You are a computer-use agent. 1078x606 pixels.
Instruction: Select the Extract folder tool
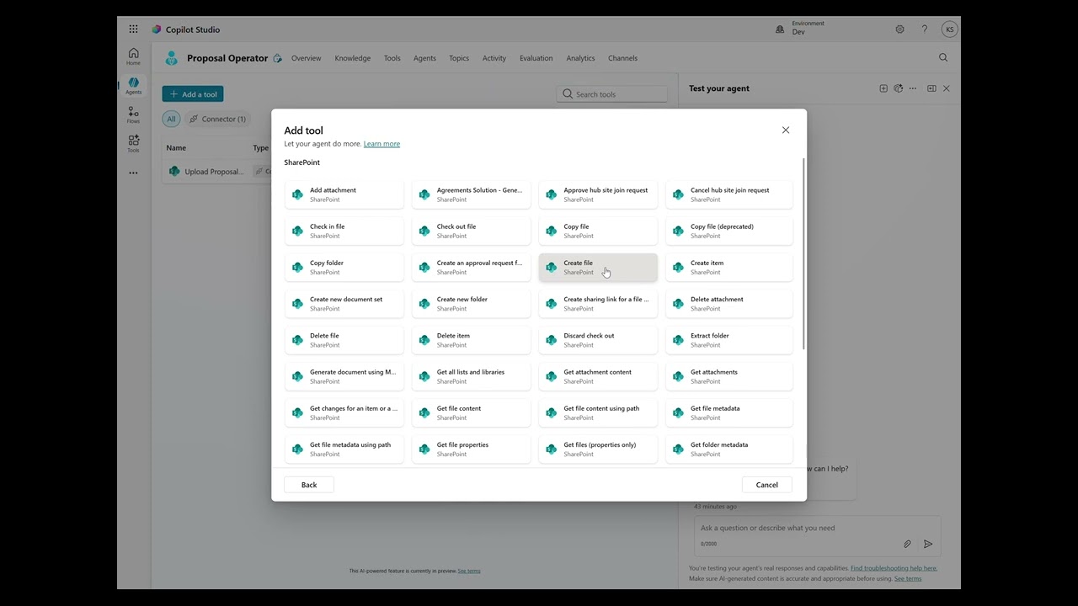pyautogui.click(x=729, y=339)
